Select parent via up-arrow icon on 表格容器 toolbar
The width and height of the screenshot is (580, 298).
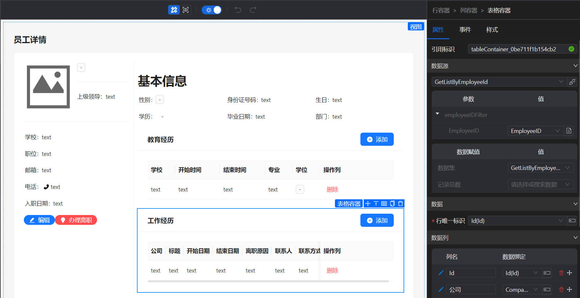(x=376, y=204)
